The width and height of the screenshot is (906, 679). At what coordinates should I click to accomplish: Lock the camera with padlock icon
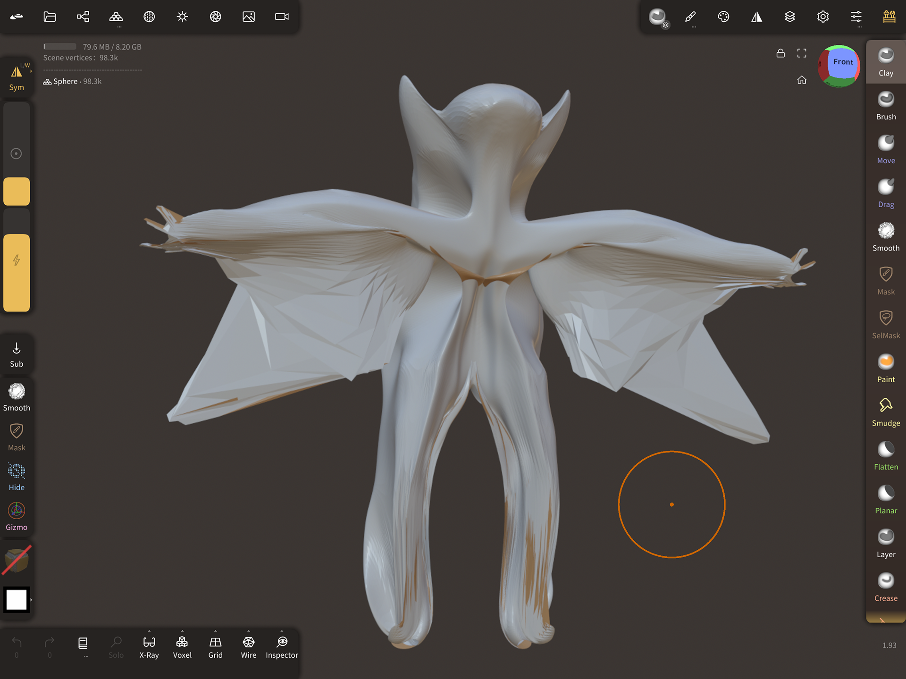tap(780, 53)
